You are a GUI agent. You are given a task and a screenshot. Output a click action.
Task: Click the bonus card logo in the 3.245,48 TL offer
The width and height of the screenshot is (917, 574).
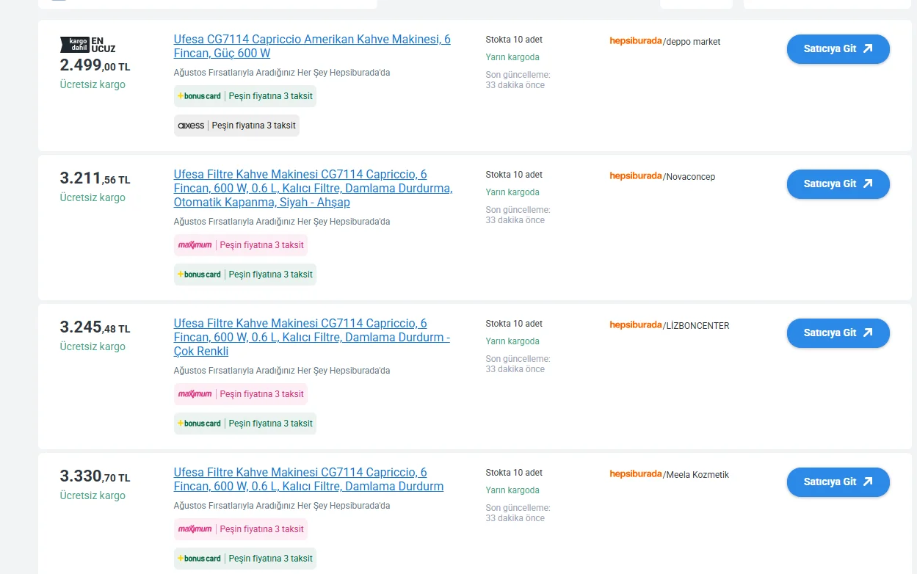(199, 424)
